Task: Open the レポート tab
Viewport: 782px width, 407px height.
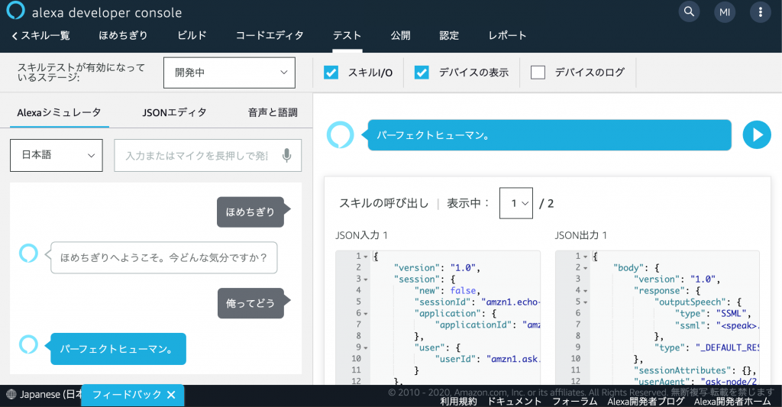Action: pyautogui.click(x=507, y=35)
